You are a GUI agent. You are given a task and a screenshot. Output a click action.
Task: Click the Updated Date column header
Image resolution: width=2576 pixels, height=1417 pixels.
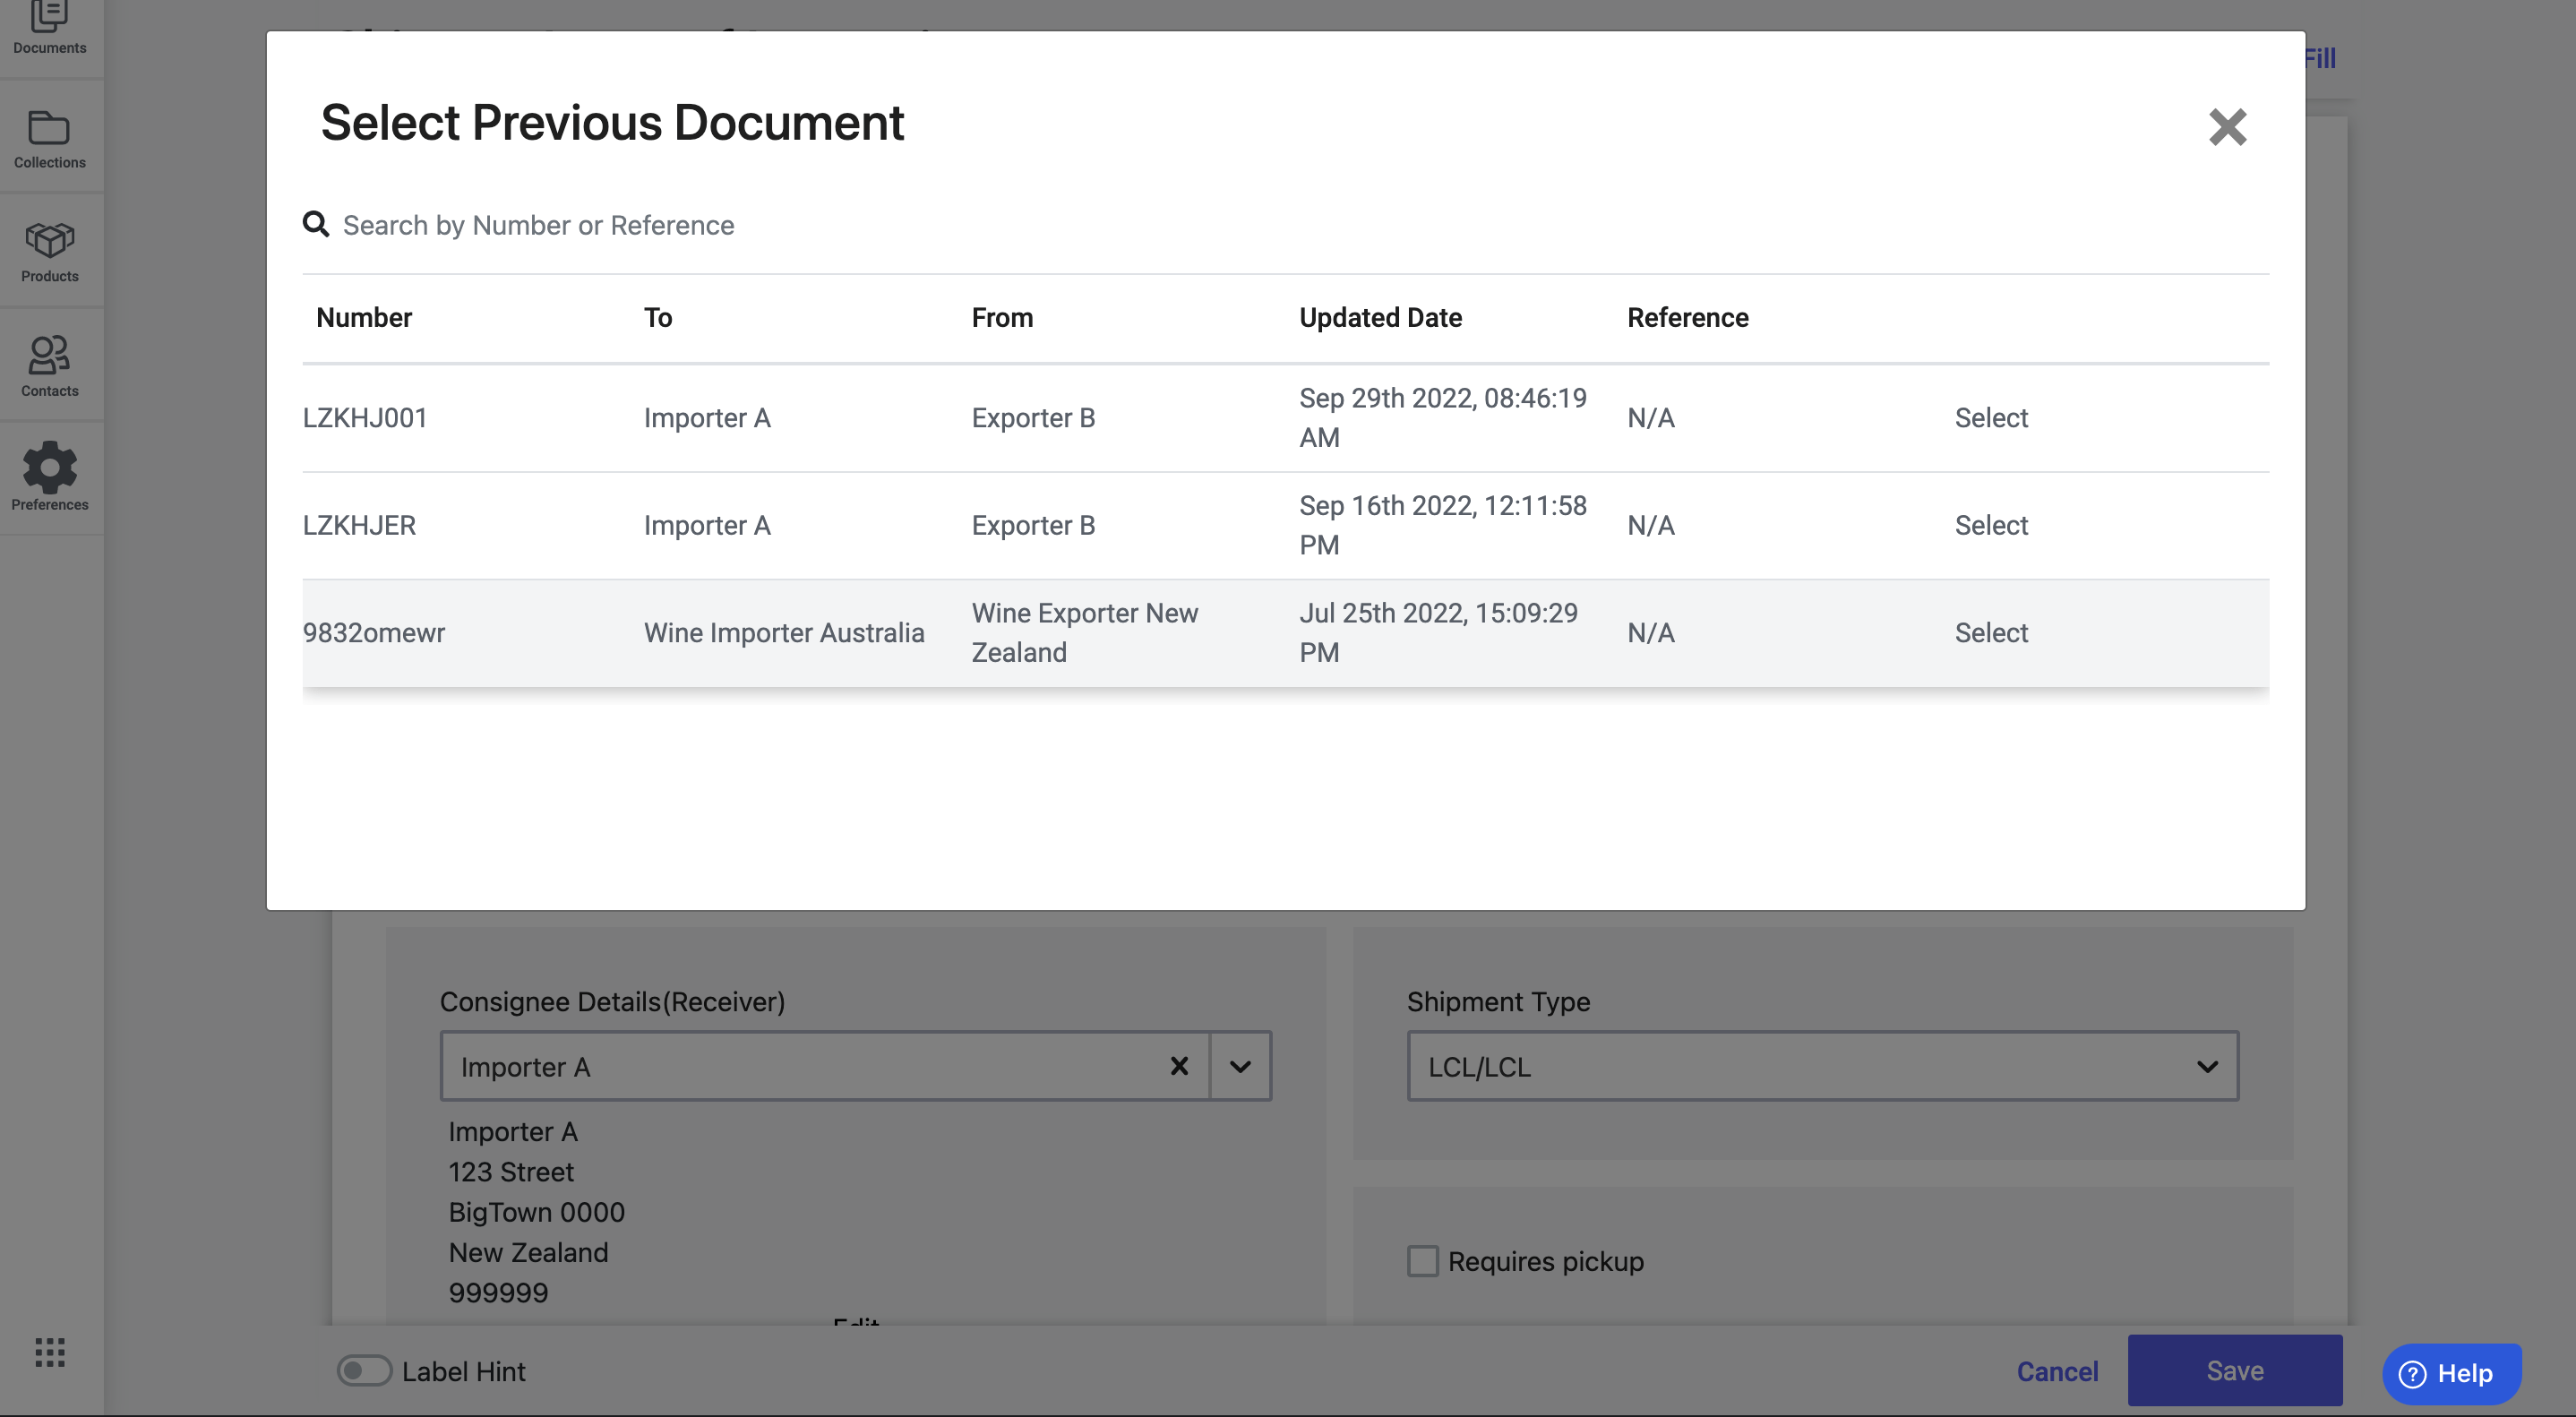[1380, 318]
